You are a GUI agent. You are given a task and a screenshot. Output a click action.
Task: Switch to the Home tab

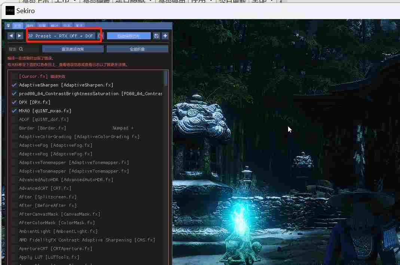(18, 25)
